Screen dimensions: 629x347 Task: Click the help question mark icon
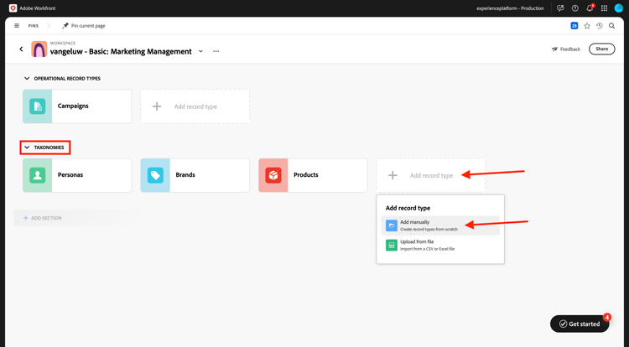coord(574,8)
